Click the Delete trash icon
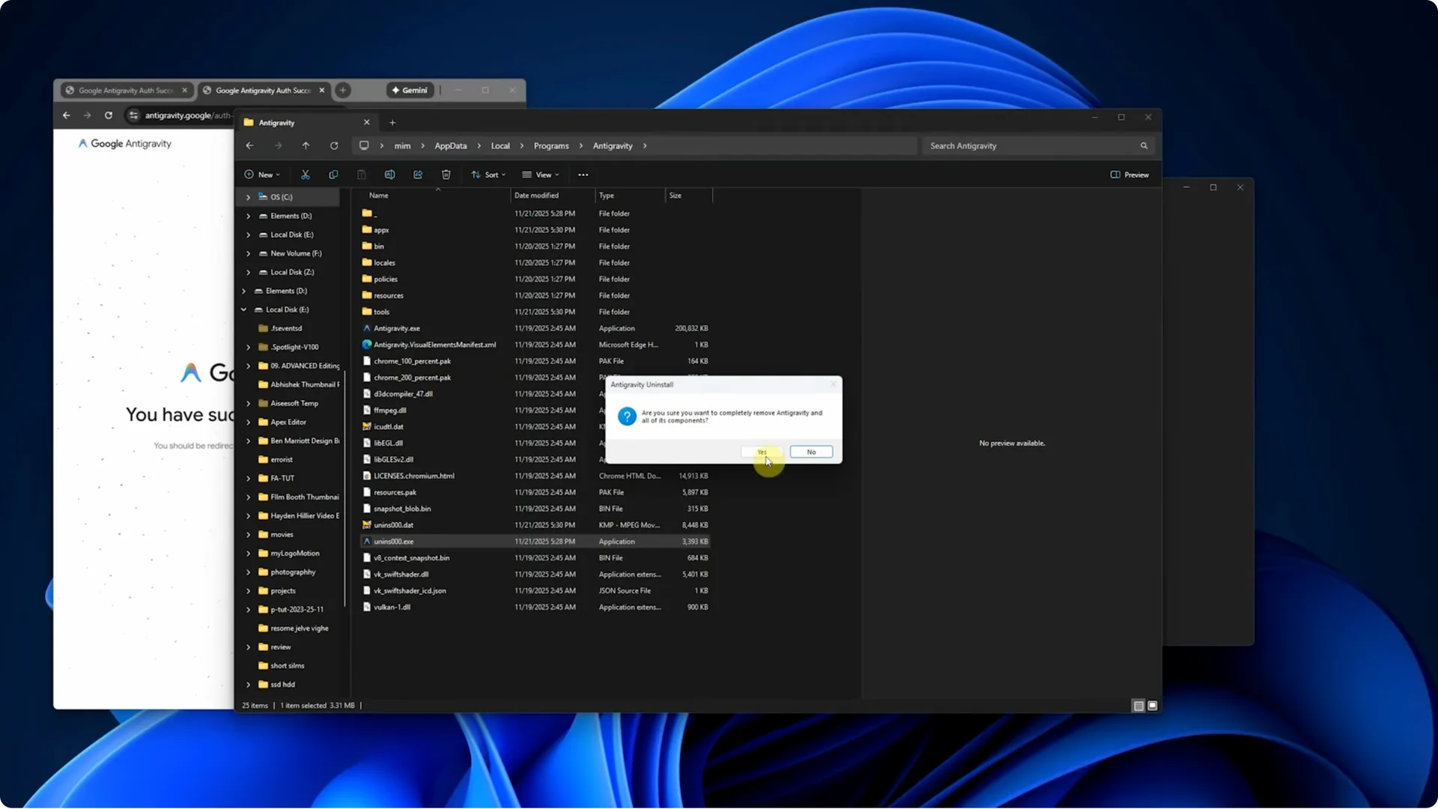 coord(446,175)
